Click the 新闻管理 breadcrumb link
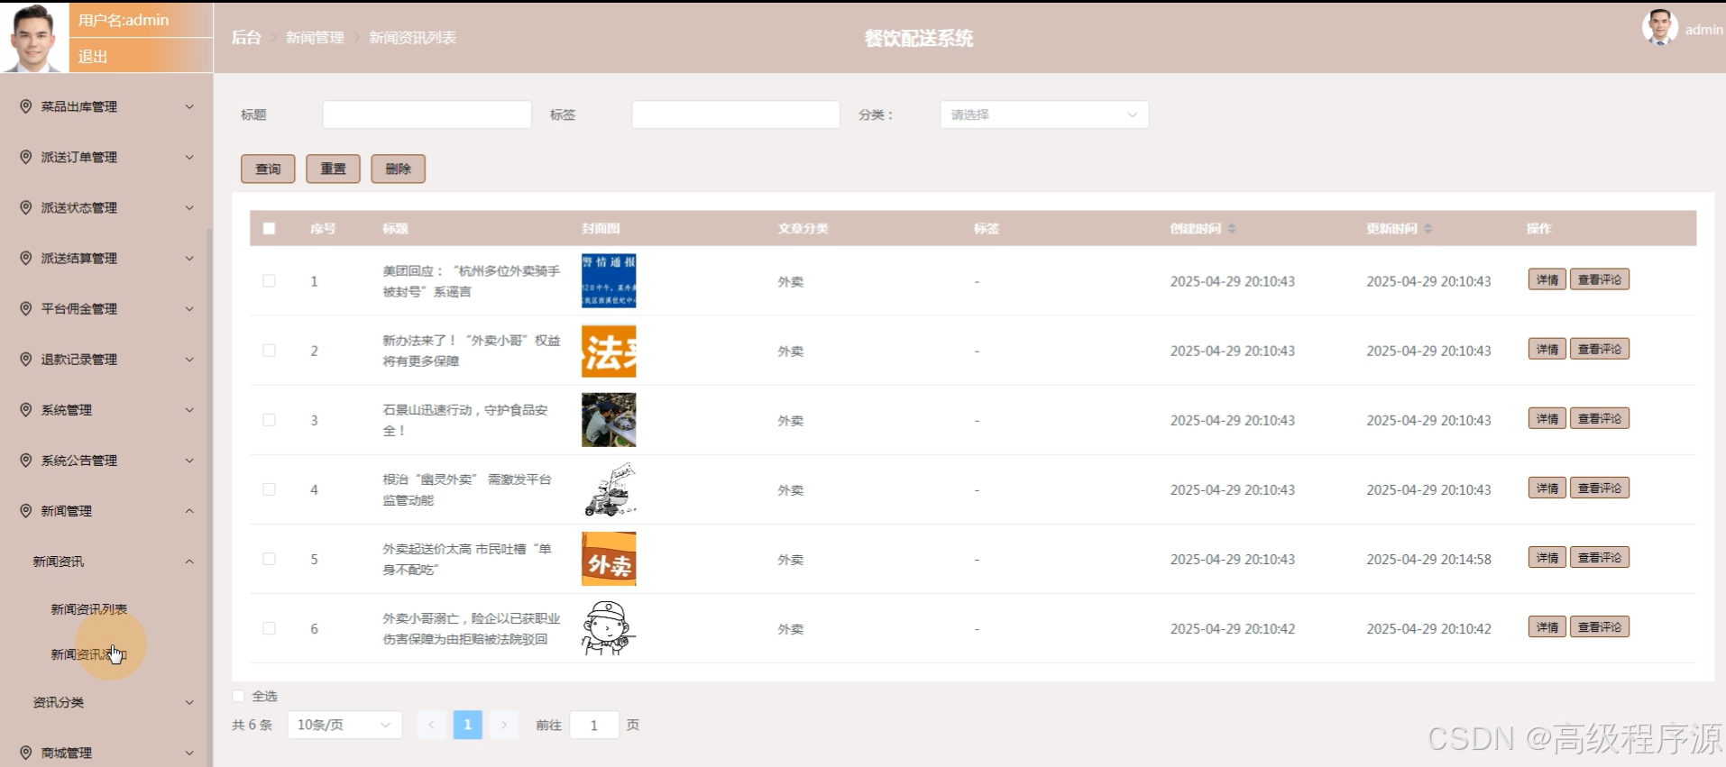The image size is (1726, 767). click(315, 38)
